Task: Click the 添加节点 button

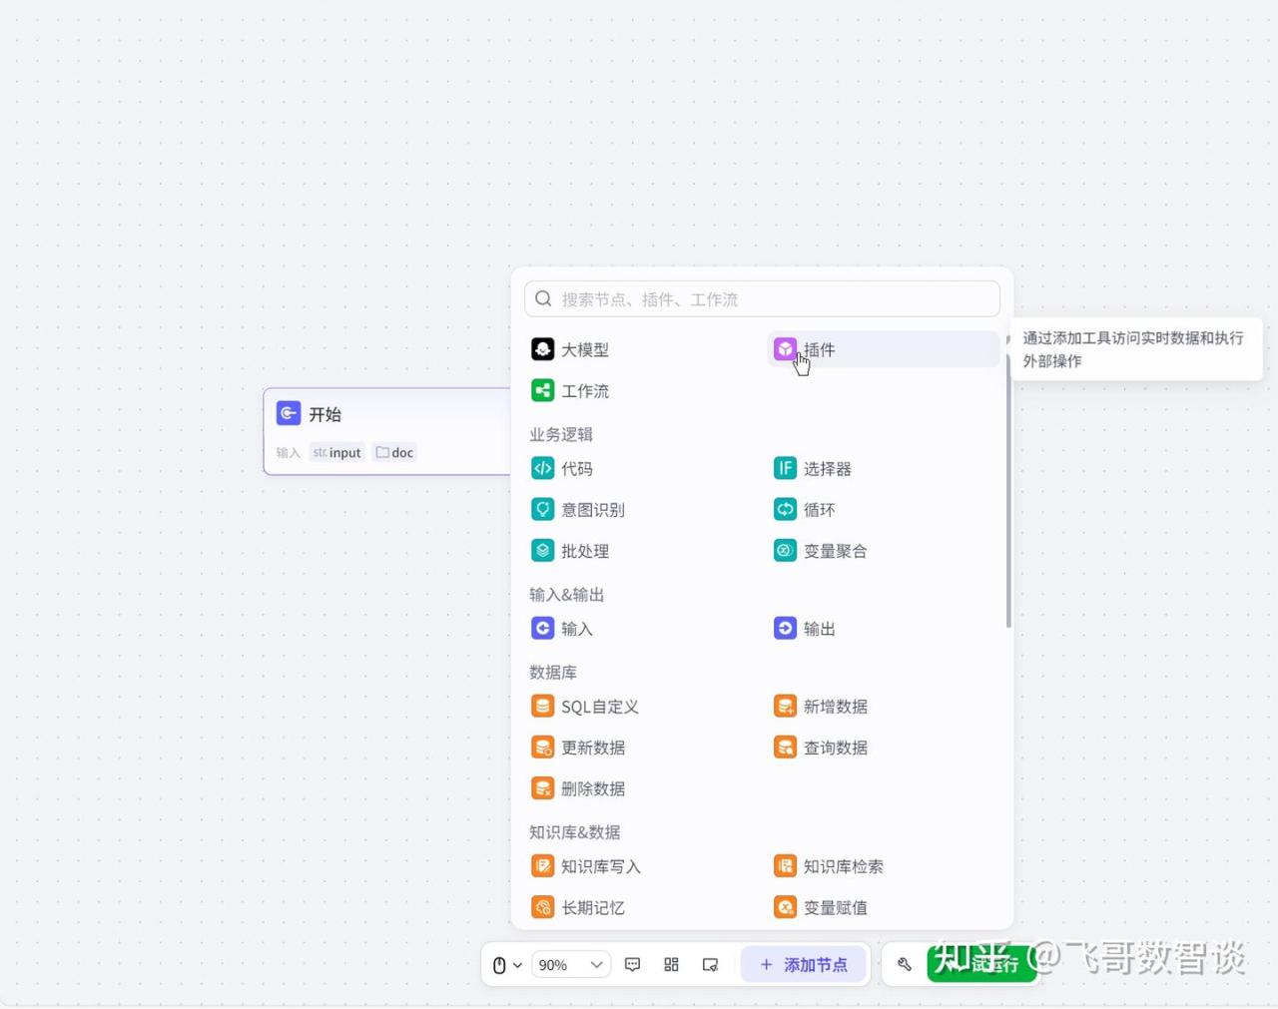Action: click(x=804, y=965)
